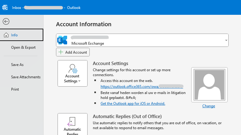Screen dimensions: 241x135
Task: Open the Account Settings chevron menu
Action: (x=80, y=81)
